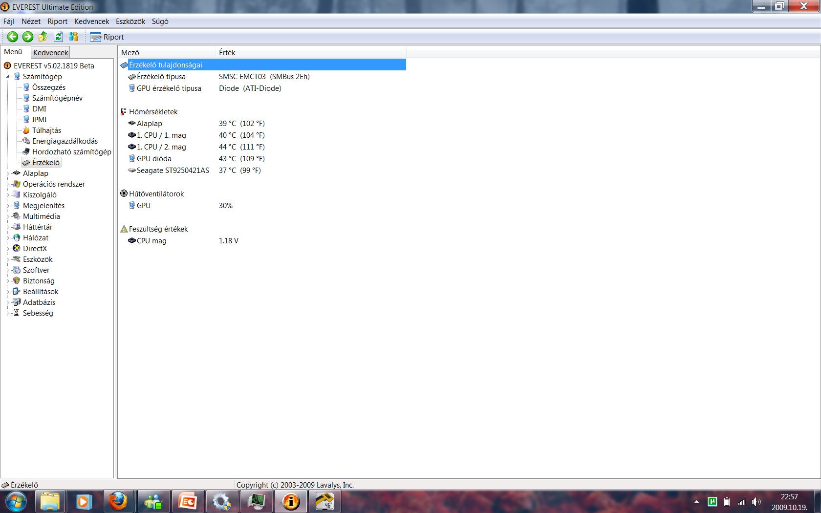821x513 pixels.
Task: Select the Érzékelő típusa row
Action: (262, 77)
